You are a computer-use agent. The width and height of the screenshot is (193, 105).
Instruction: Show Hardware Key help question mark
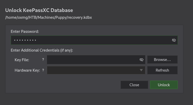(x=43, y=70)
